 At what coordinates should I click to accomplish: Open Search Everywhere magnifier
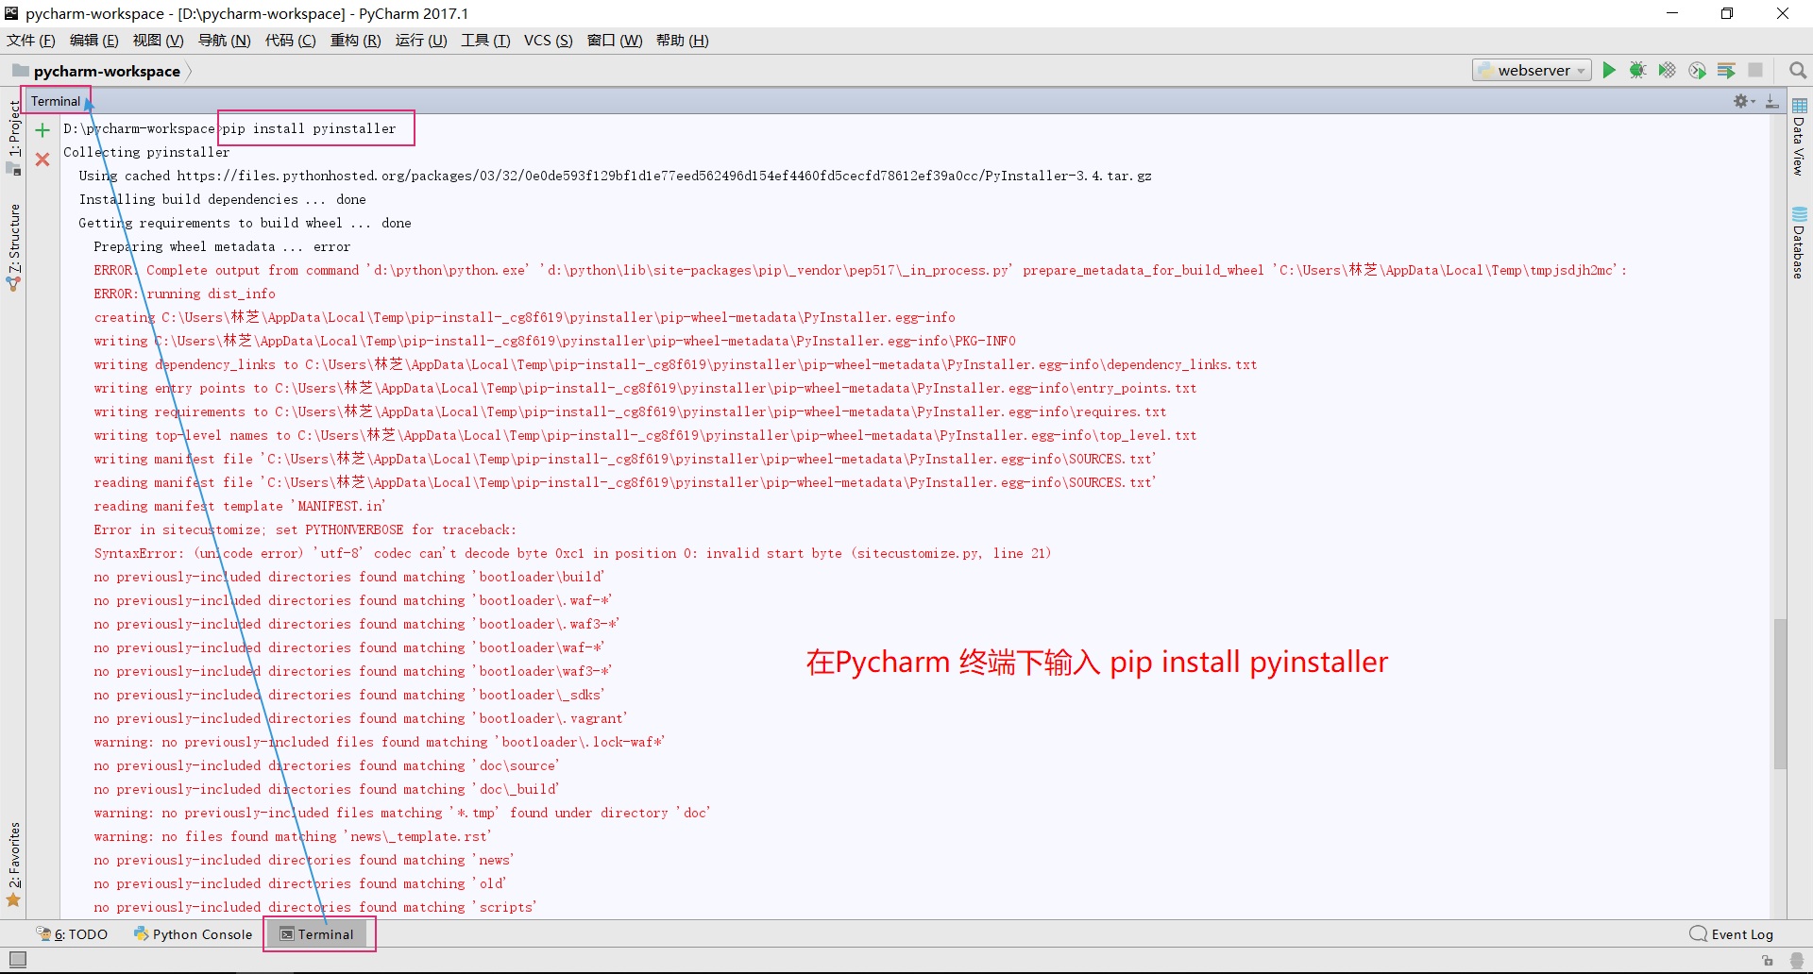click(x=1797, y=70)
